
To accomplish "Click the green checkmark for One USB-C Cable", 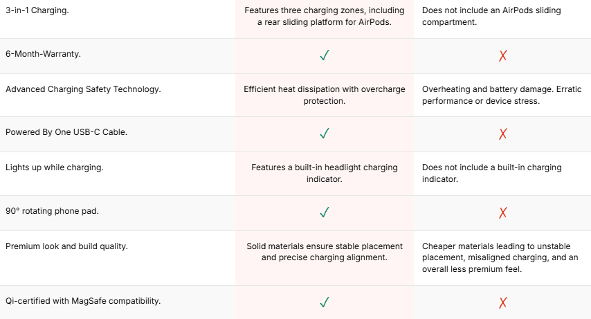I will point(324,134).
